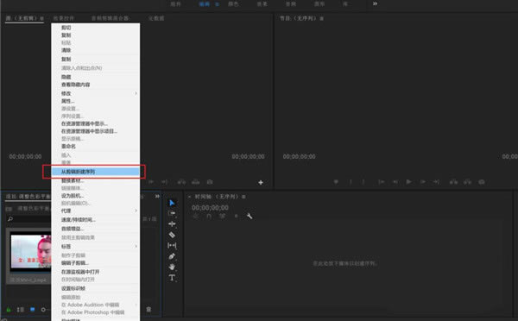The height and width of the screenshot is (321, 518).
Task: Select the Selection arrow tool
Action: click(x=172, y=203)
